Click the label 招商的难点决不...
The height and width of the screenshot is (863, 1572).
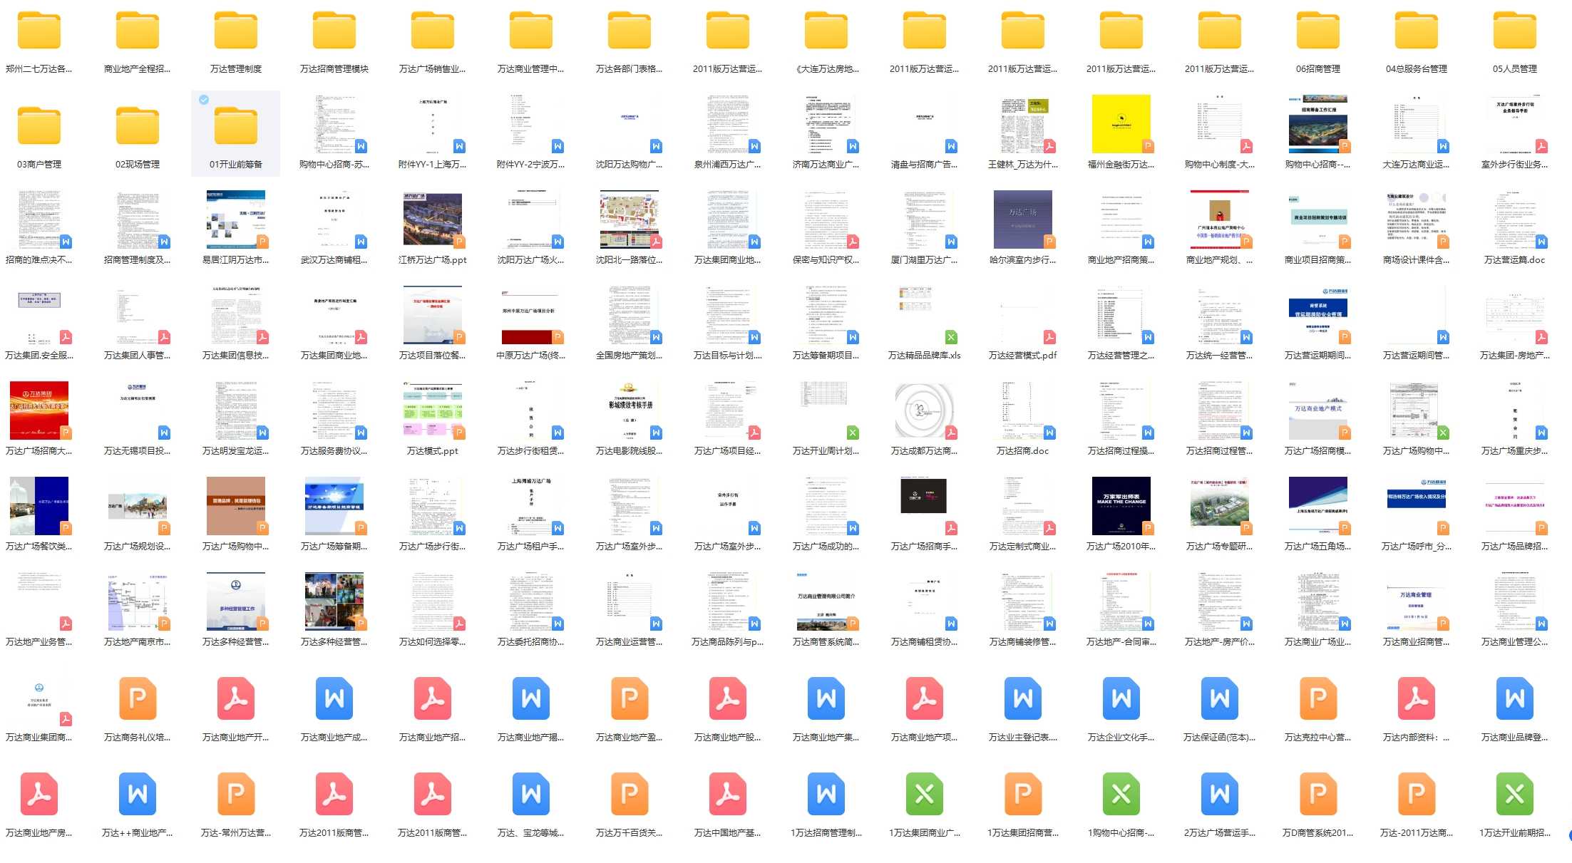(x=38, y=260)
